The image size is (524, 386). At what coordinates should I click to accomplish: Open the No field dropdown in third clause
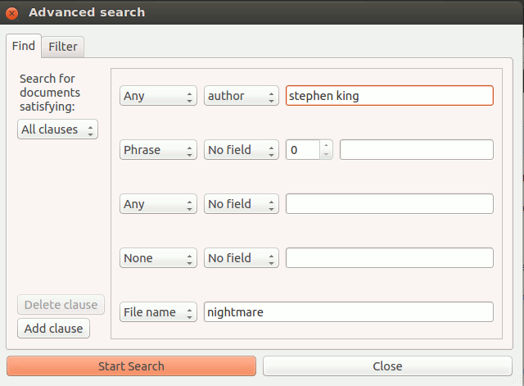pyautogui.click(x=242, y=204)
